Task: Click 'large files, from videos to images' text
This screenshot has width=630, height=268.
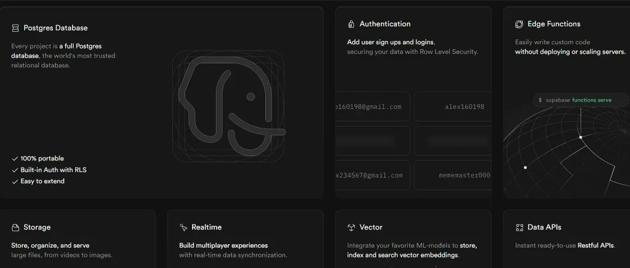Action: [62, 255]
